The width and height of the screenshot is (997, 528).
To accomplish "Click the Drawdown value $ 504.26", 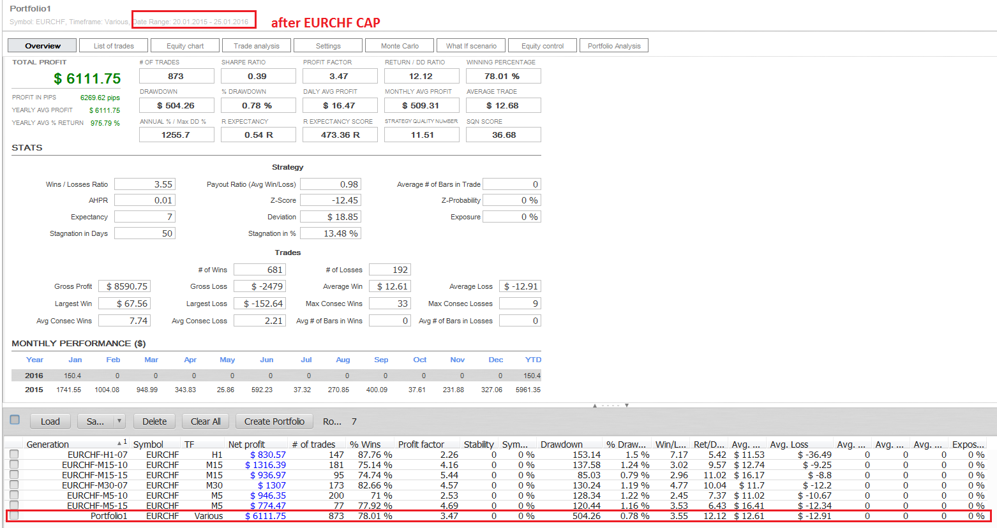I will coord(176,105).
